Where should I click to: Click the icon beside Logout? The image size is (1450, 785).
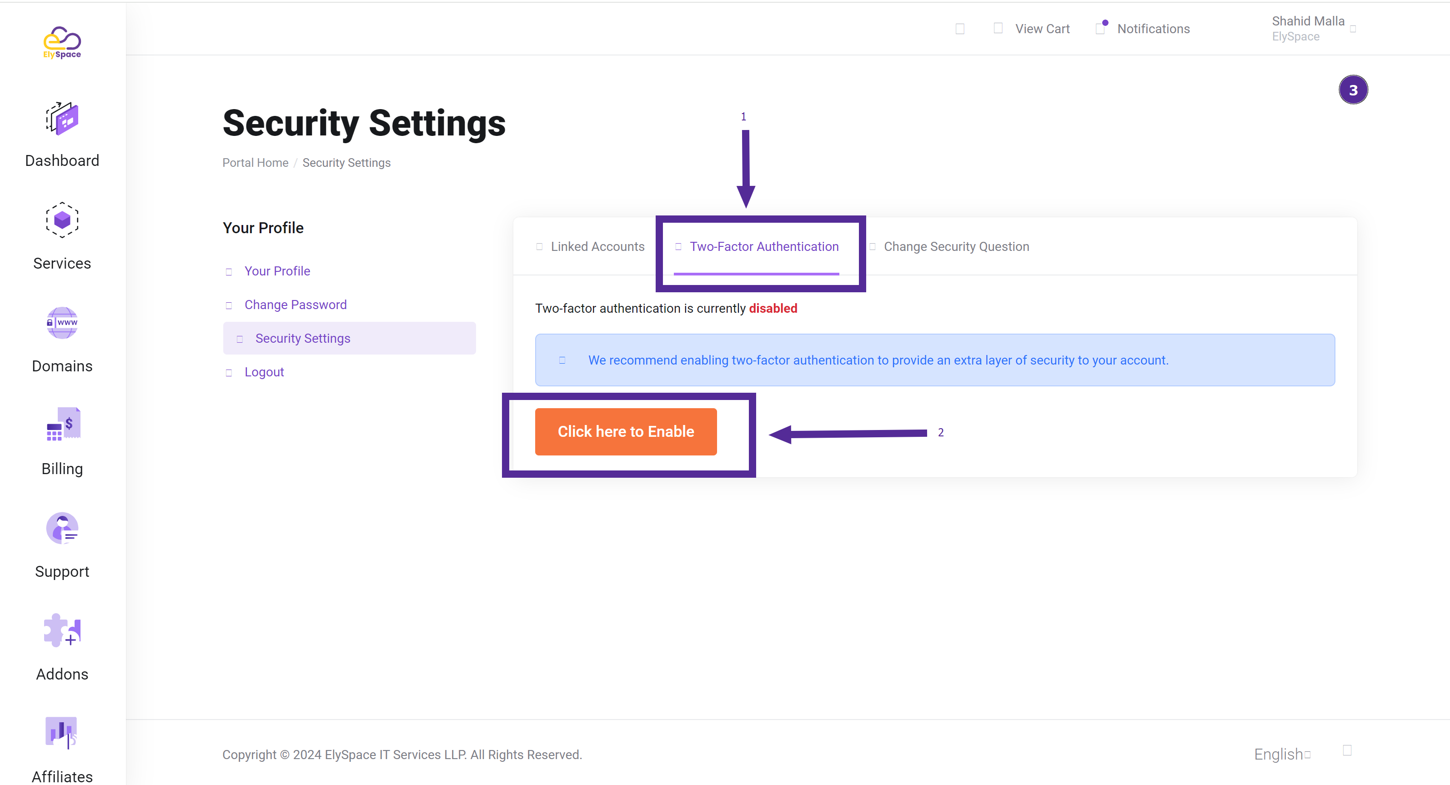click(x=229, y=373)
